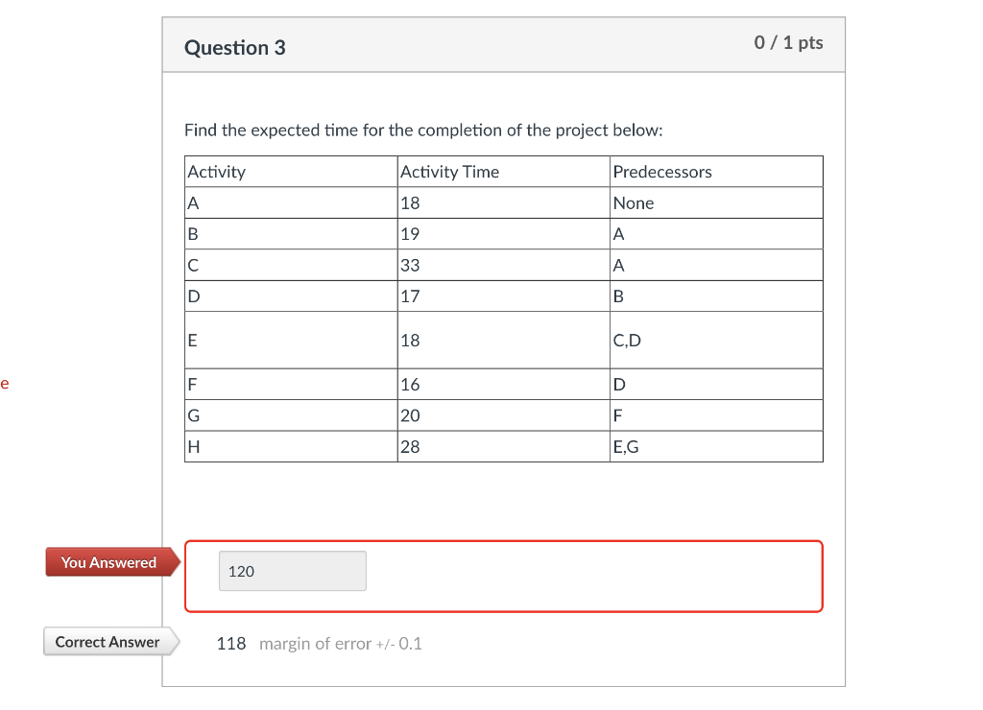The height and width of the screenshot is (710, 983).
Task: Select the Question 3 header
Action: (235, 47)
